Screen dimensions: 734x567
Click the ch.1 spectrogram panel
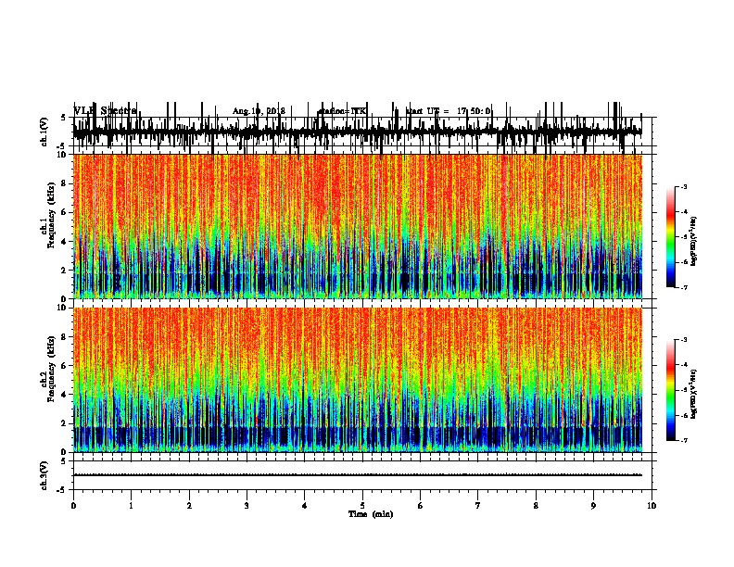[358, 226]
